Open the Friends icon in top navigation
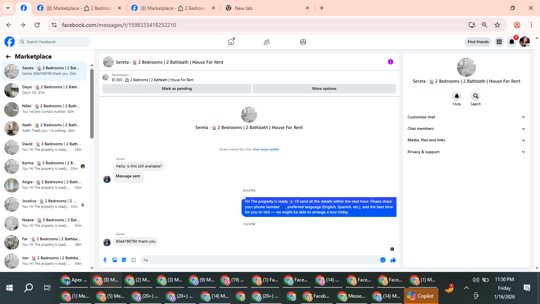The height and width of the screenshot is (304, 540). click(x=267, y=42)
